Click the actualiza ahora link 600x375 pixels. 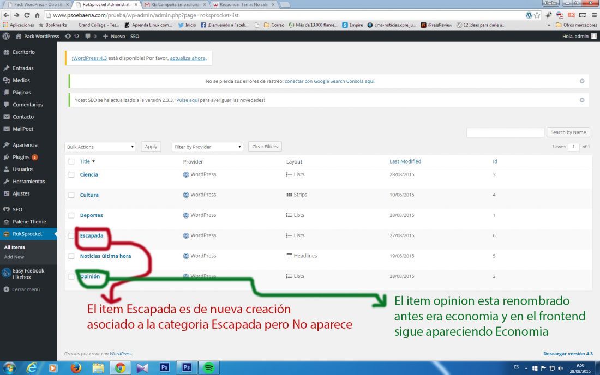[188, 58]
